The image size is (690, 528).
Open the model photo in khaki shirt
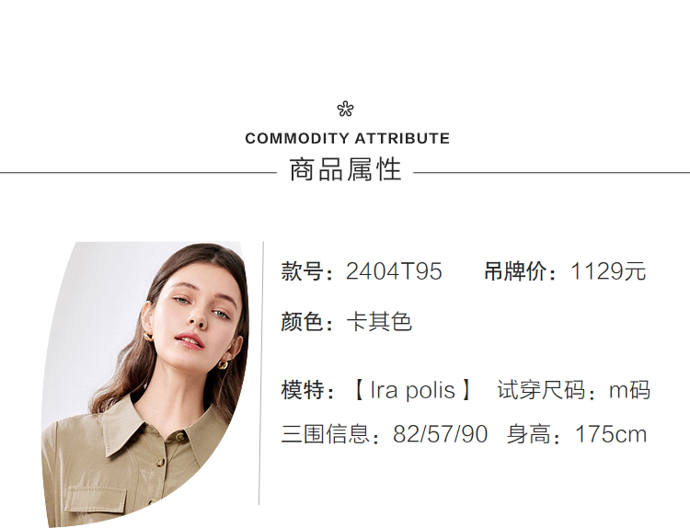(147, 386)
